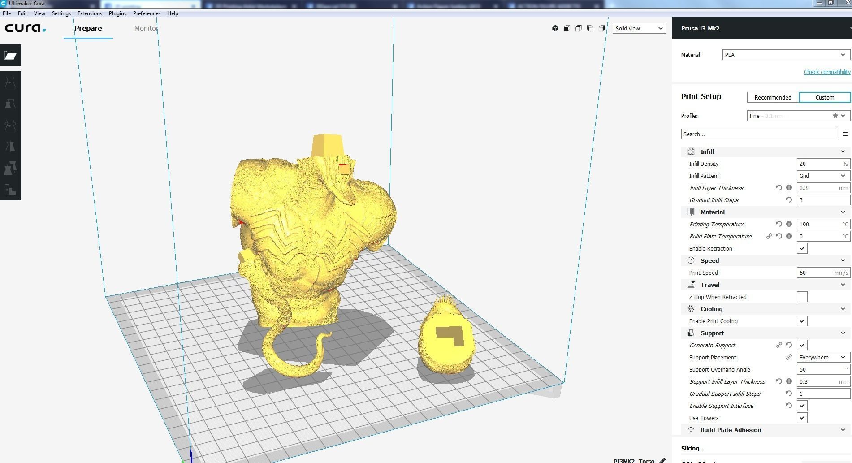Collapse the Infill settings section
The image size is (852, 463).
766,151
